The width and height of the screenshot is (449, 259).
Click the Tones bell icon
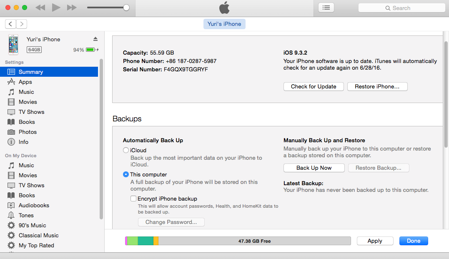[11, 215]
